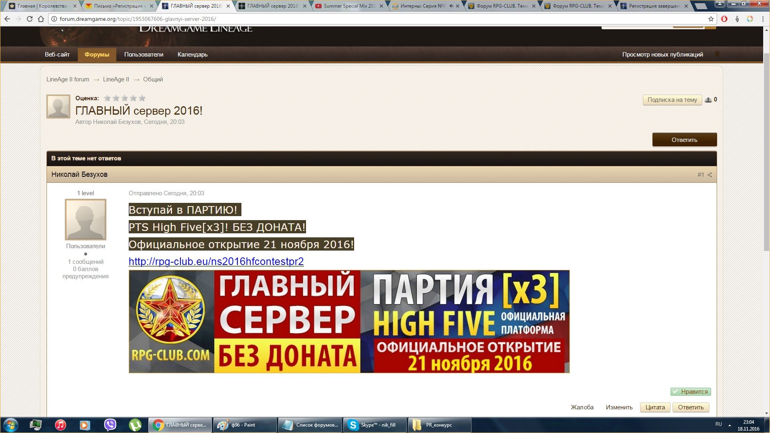Click the topic author avatar beside title
The width and height of the screenshot is (770, 433).
[58, 106]
